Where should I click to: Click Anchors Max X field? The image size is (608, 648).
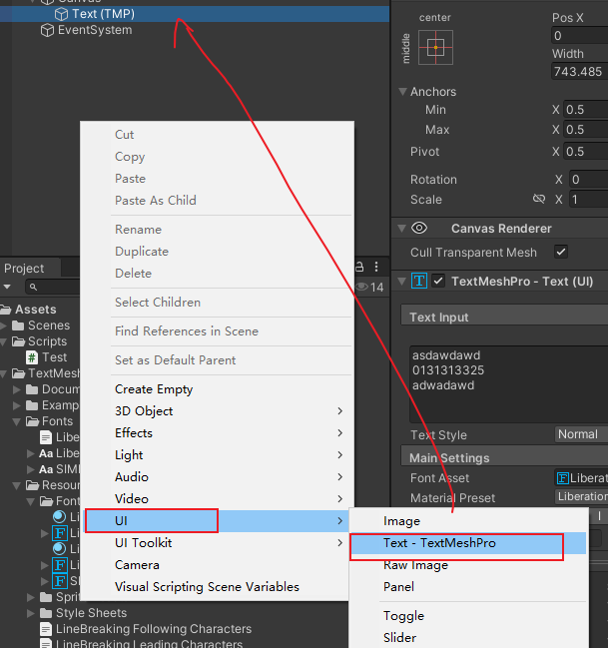click(586, 130)
